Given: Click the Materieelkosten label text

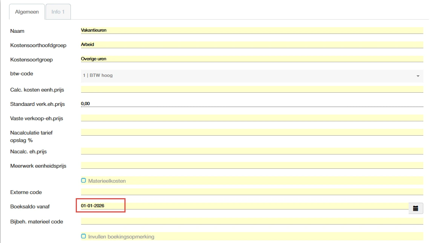Looking at the screenshot, I should click(x=107, y=181).
